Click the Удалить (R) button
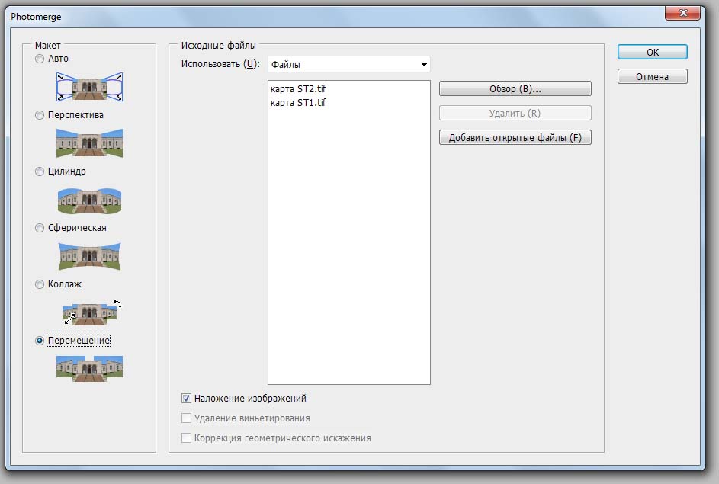The width and height of the screenshot is (719, 484). (515, 114)
